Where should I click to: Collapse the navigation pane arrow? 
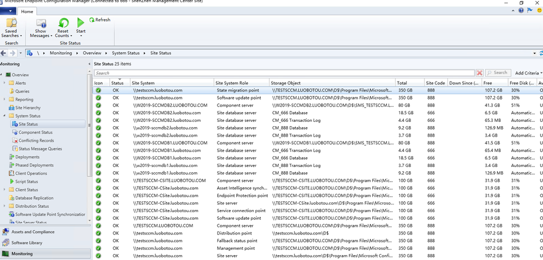click(x=89, y=64)
